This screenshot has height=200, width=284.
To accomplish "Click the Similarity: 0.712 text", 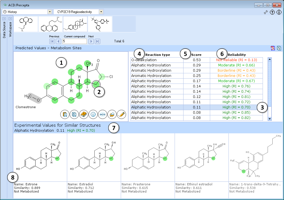I will coord(81,188).
